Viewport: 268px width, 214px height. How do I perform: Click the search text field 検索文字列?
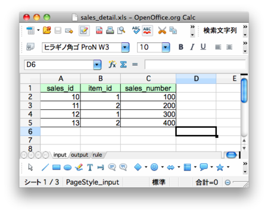[x=220, y=30]
